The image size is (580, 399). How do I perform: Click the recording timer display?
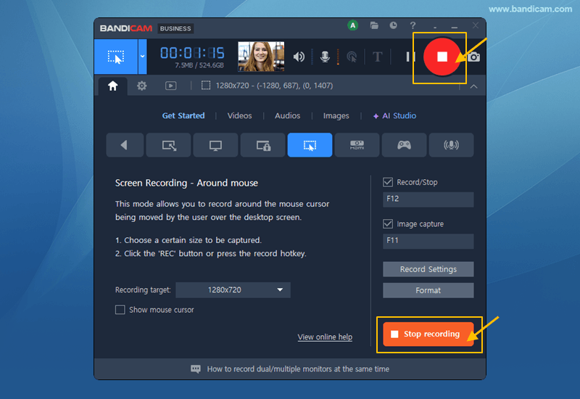click(192, 53)
